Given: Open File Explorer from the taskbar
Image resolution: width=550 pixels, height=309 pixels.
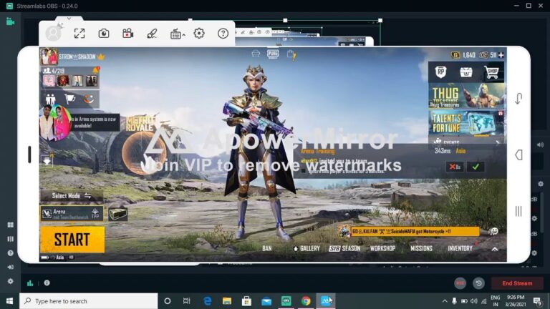Looking at the screenshot, I should tap(227, 301).
